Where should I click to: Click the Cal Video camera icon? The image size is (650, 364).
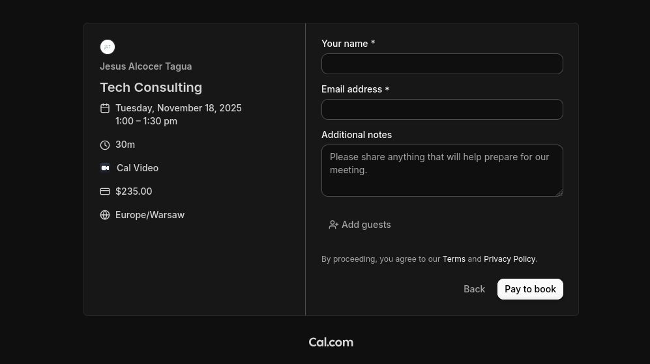[105, 168]
